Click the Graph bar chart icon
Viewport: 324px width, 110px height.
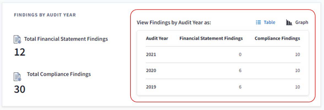(289, 22)
